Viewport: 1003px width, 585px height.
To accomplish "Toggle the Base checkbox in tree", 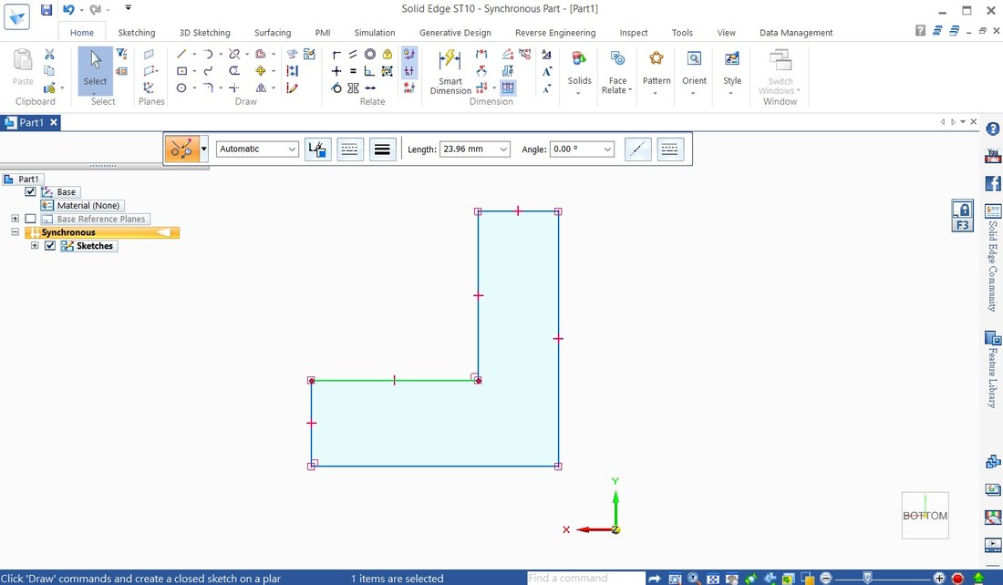I will click(x=31, y=192).
